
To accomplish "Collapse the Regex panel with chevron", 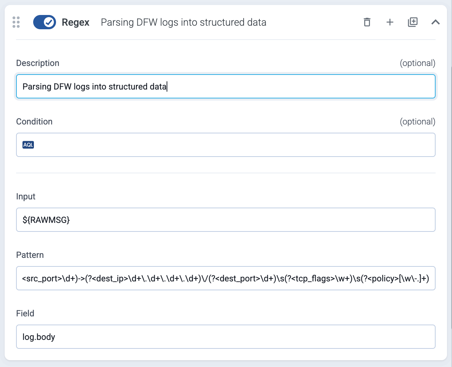I will pyautogui.click(x=436, y=22).
